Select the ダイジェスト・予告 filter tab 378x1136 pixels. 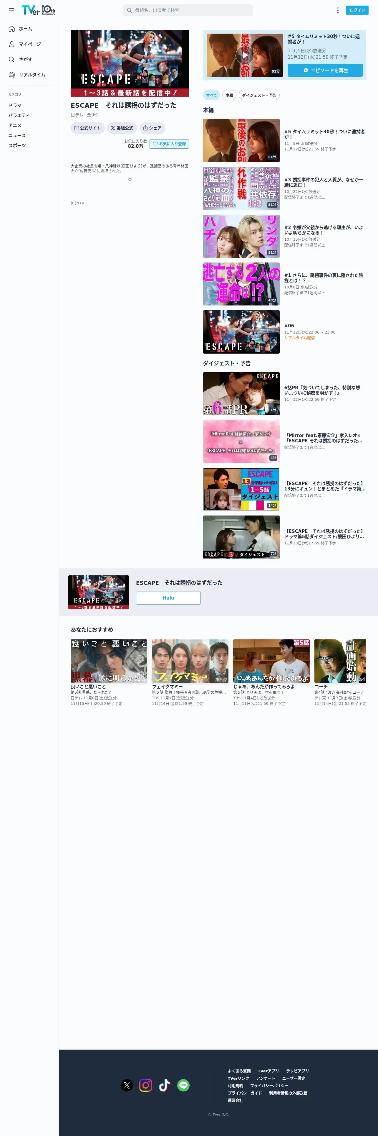coord(259,95)
